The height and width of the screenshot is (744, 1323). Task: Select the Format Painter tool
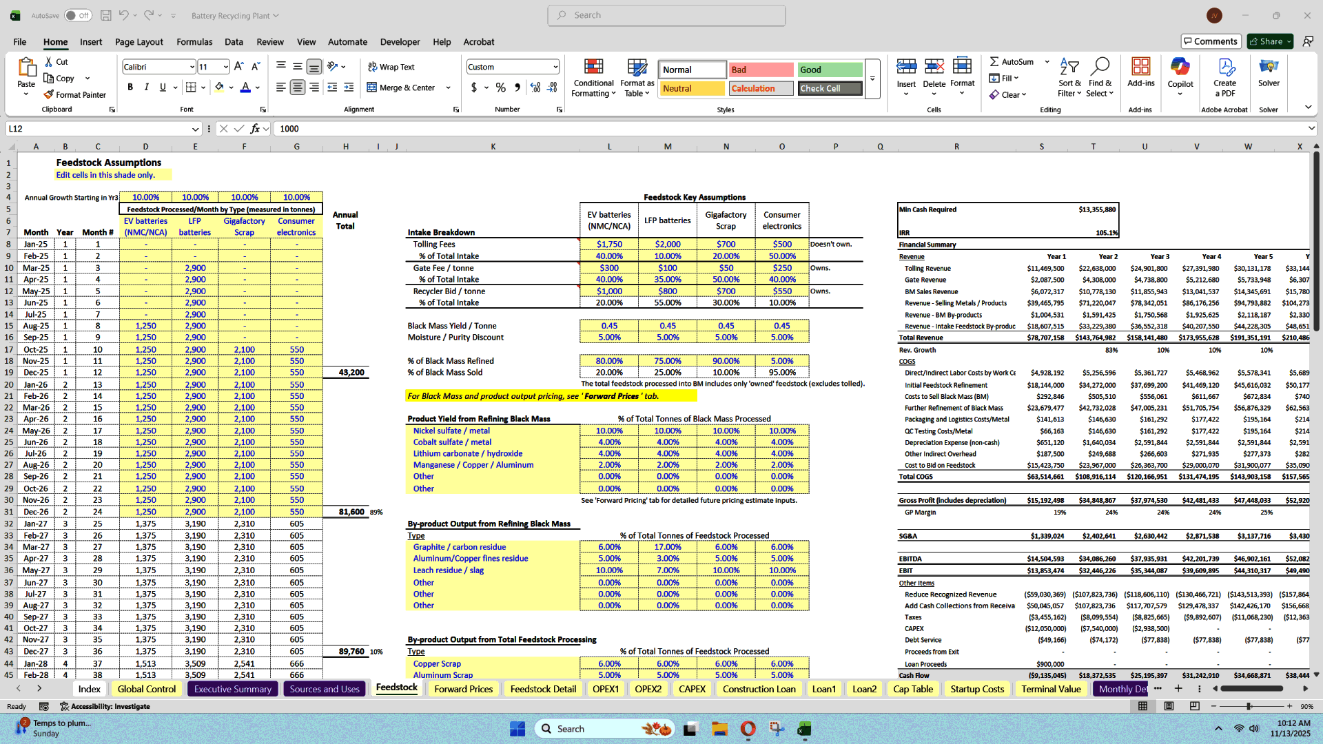point(75,94)
